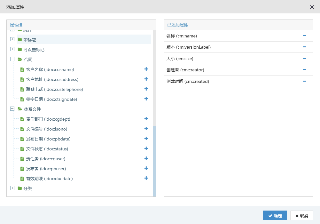Image resolution: width=320 pixels, height=224 pixels.
Task: Remove 大小 (cm:size) attribute
Action: point(304,59)
